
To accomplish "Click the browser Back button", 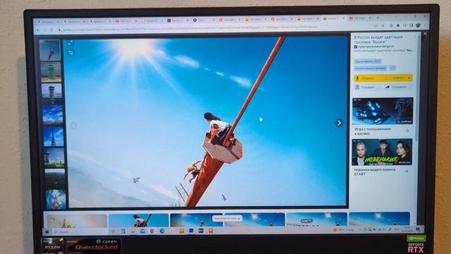I will click(x=38, y=30).
